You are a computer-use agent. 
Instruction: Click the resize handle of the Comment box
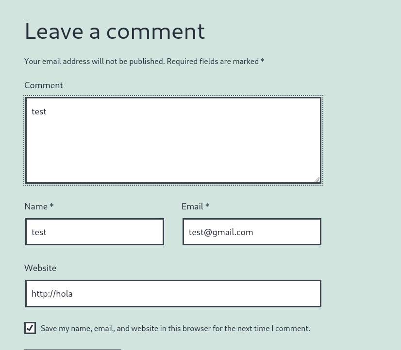[x=317, y=179]
